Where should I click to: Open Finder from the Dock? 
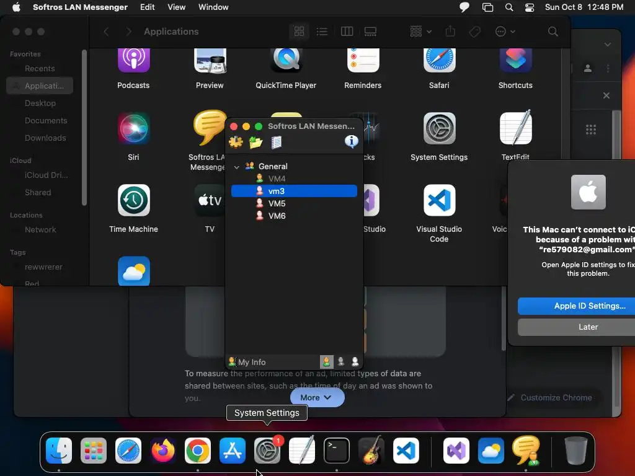pyautogui.click(x=59, y=450)
